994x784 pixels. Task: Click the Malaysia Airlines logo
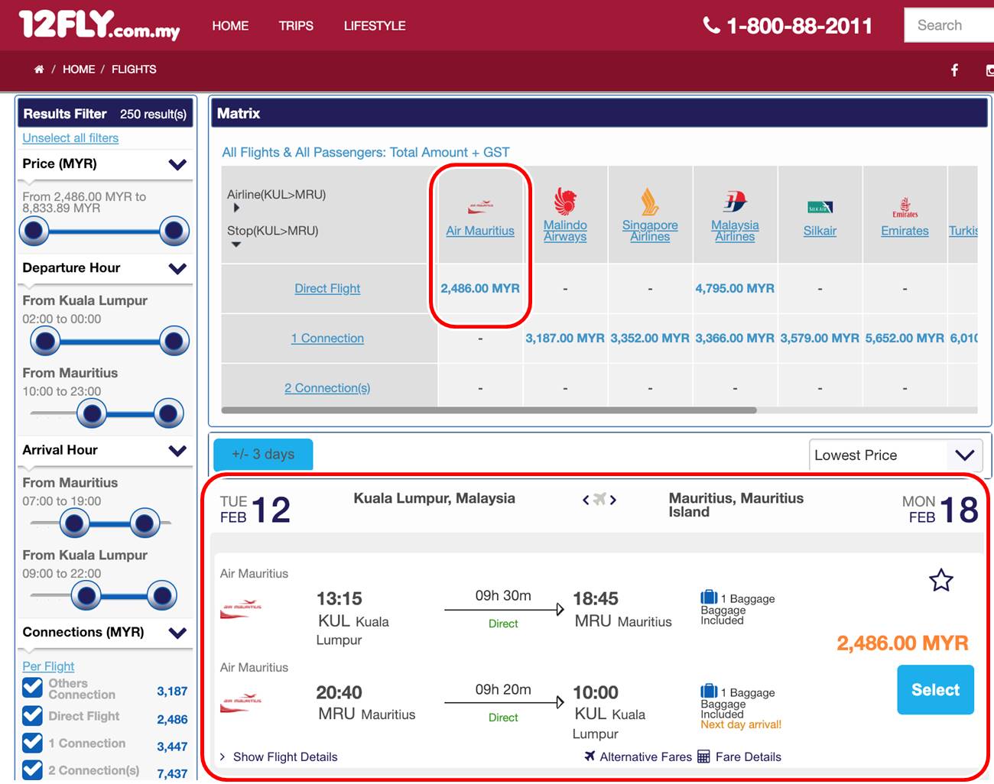click(x=735, y=202)
